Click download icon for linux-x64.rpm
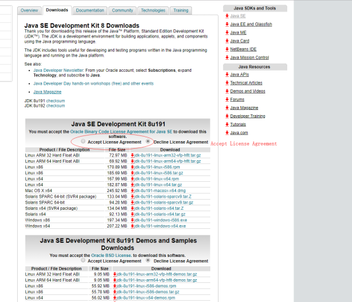This screenshot has height=302, width=352. (x=132, y=179)
